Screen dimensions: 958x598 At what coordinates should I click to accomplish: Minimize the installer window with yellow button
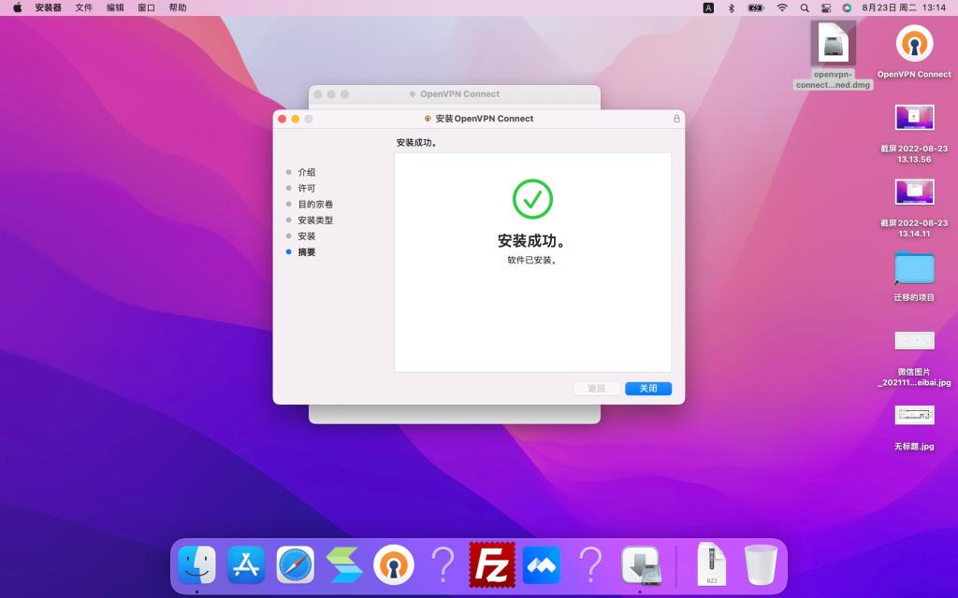point(296,119)
